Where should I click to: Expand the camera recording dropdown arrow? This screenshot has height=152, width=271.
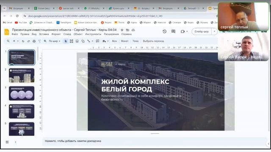tap(187, 32)
